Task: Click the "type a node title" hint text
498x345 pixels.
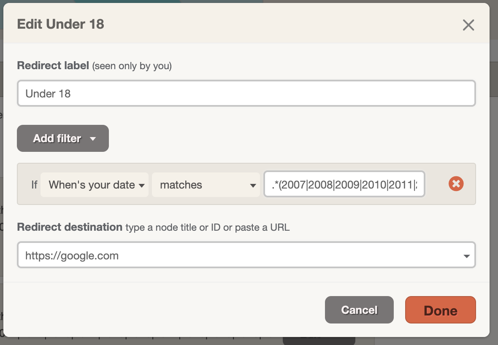Action: (x=161, y=228)
